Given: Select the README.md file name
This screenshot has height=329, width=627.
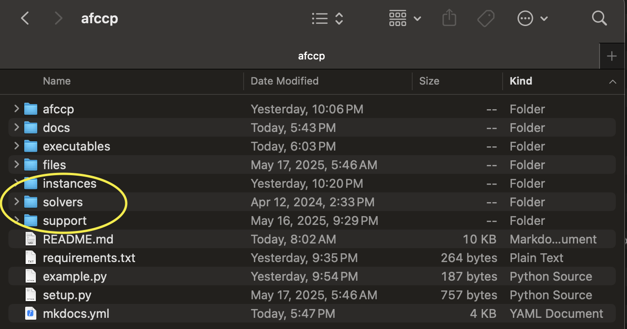Looking at the screenshot, I should coord(78,239).
